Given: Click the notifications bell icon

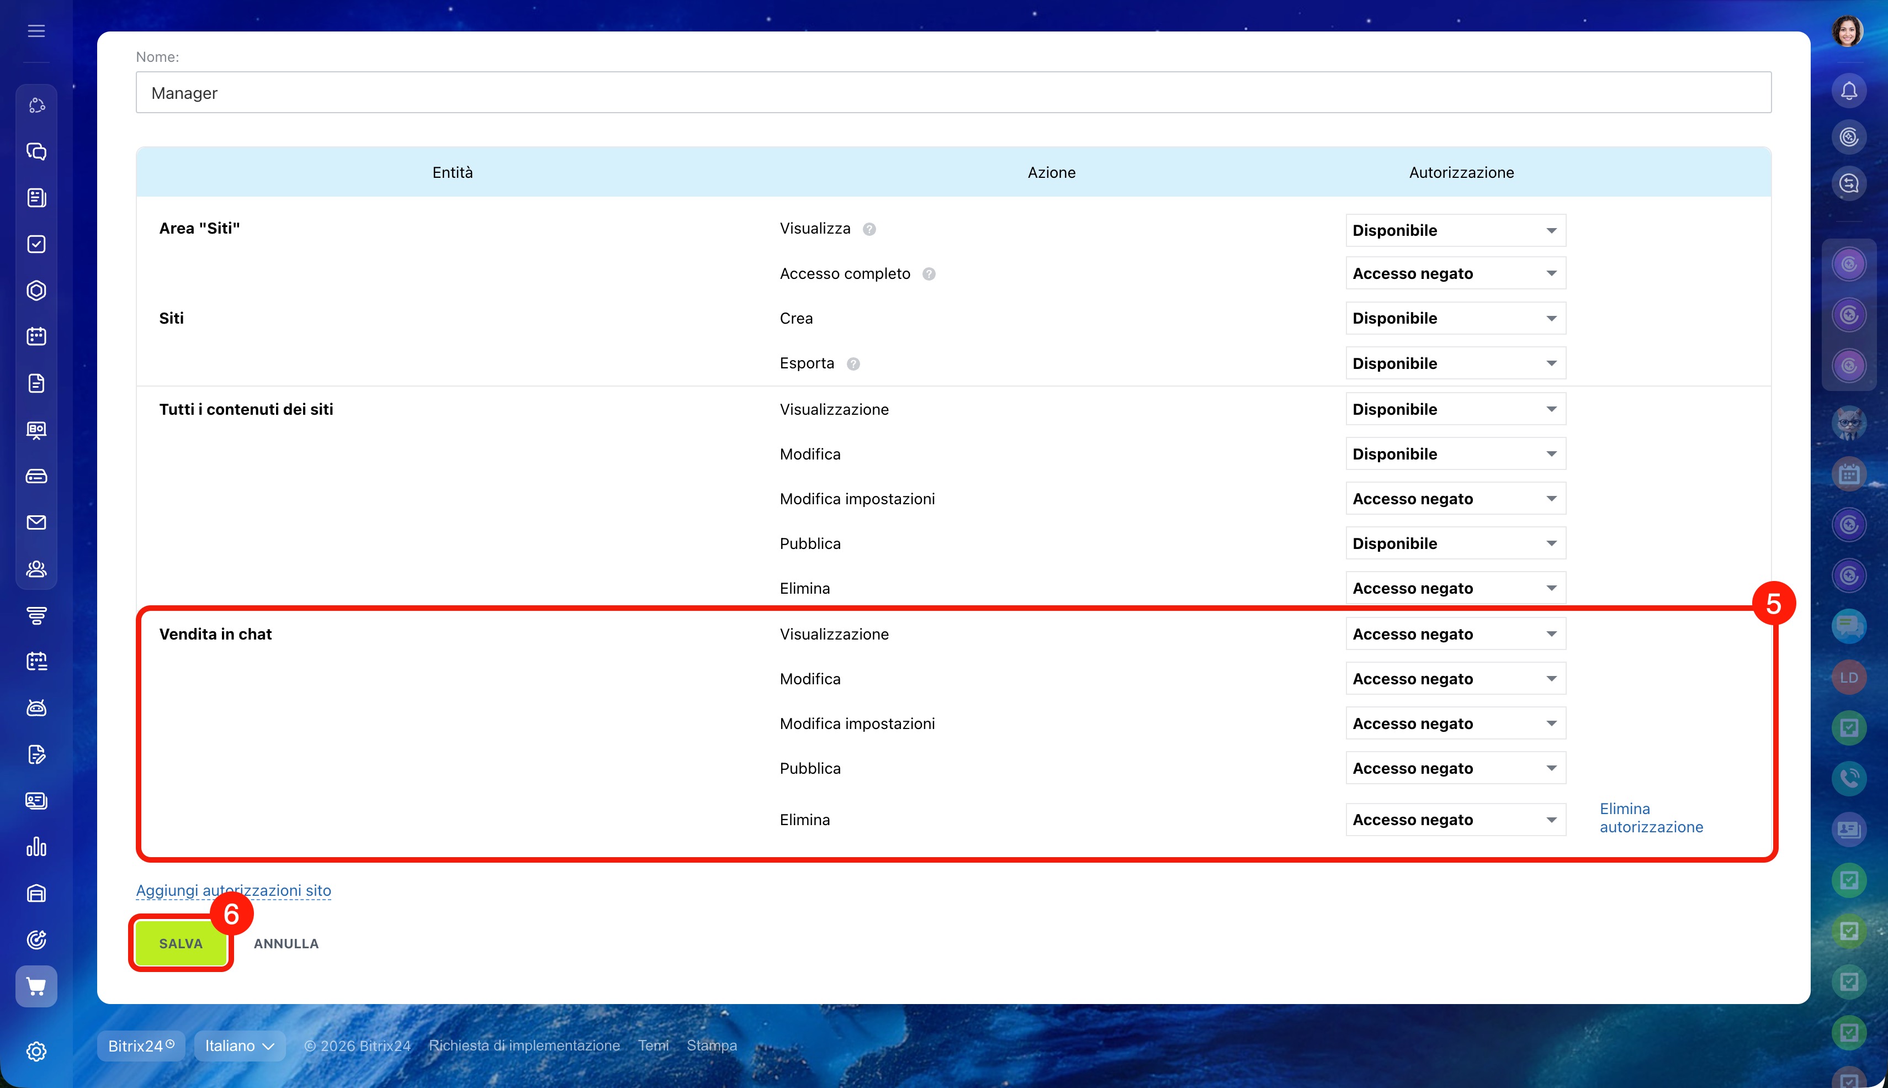Looking at the screenshot, I should [1848, 91].
